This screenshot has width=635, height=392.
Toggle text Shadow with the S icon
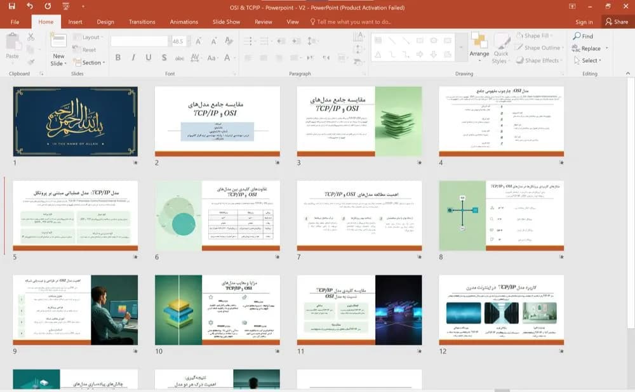point(164,58)
